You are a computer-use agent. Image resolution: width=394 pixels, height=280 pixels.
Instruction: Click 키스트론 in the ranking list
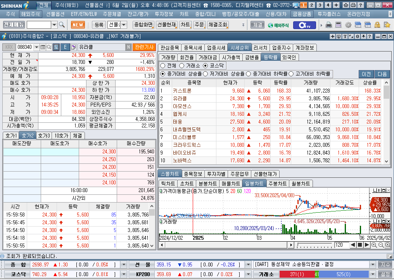pyautogui.click(x=182, y=91)
